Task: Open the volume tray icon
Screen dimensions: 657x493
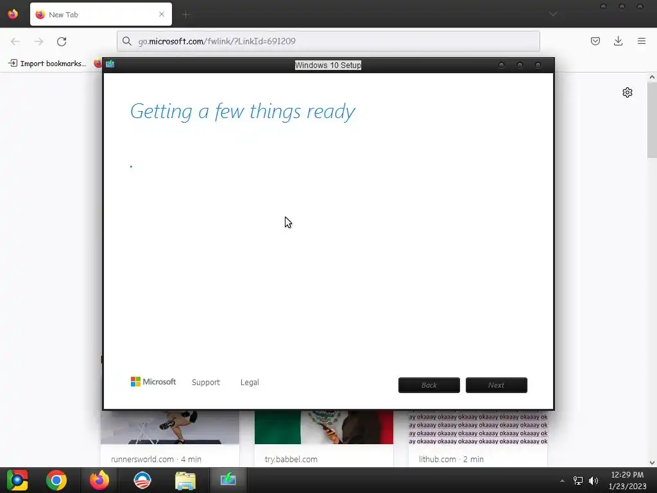Action: click(593, 481)
